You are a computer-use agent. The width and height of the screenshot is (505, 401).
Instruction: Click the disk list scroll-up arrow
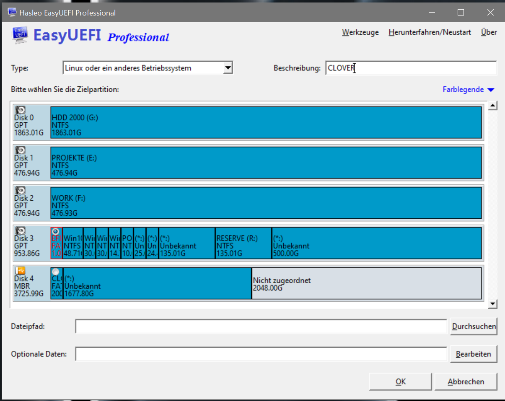[493, 106]
